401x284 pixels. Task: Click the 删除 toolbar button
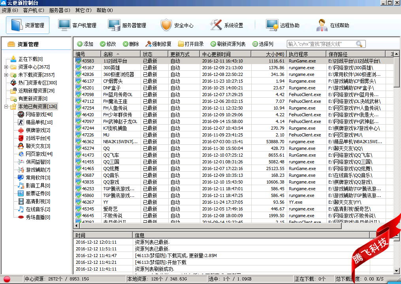pyautogui.click(x=131, y=44)
